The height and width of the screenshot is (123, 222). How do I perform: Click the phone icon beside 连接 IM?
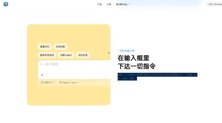(x=42, y=83)
